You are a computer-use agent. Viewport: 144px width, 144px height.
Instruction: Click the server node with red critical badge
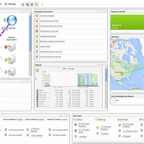click(x=12, y=47)
